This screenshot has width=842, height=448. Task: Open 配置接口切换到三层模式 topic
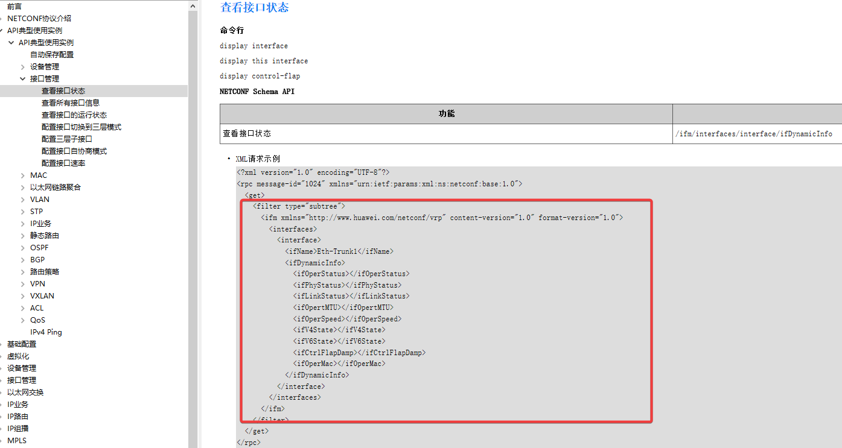coord(81,127)
